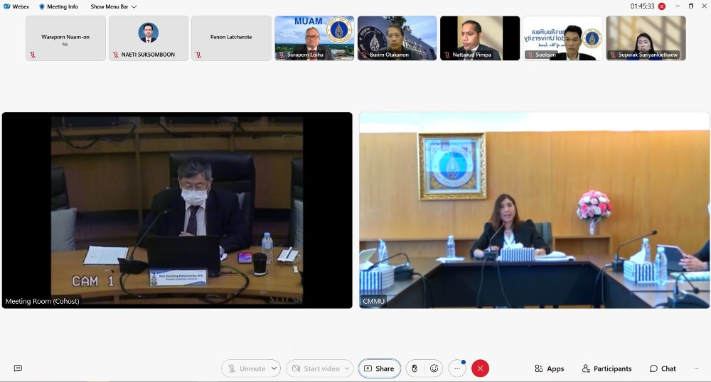Click the raise hand icon
The width and height of the screenshot is (711, 382).
pyautogui.click(x=415, y=369)
